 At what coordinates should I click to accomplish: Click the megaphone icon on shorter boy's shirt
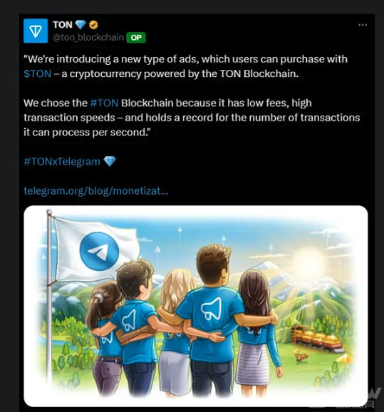tap(129, 320)
